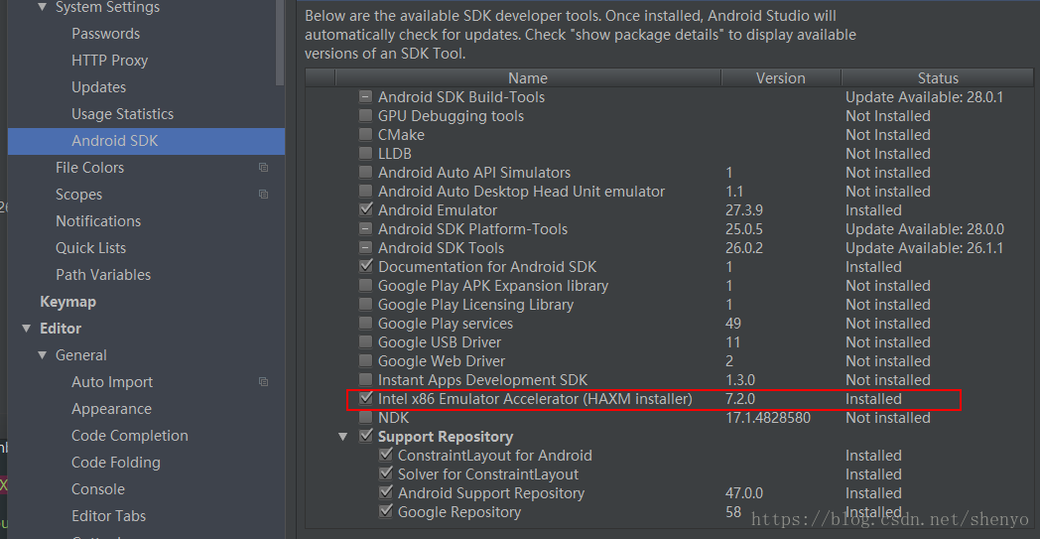Open Passwords settings page
Screen dimensions: 1040x539
tap(105, 34)
